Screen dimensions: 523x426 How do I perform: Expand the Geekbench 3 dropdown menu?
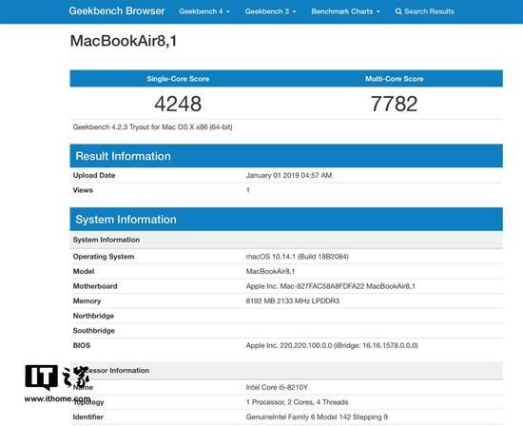click(x=270, y=11)
